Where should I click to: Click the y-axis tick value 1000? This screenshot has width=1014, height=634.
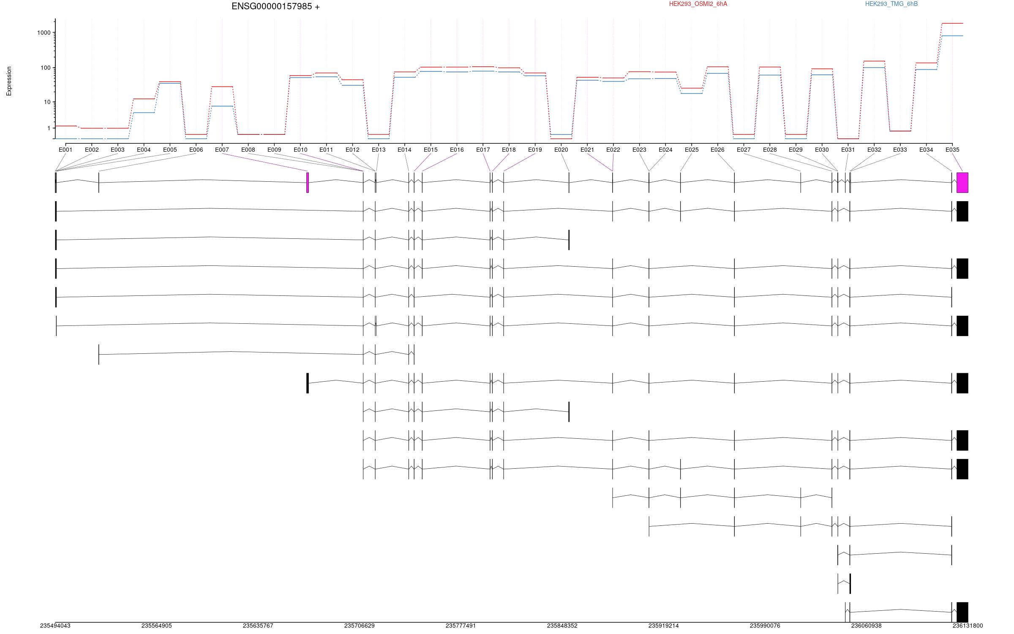pos(44,33)
